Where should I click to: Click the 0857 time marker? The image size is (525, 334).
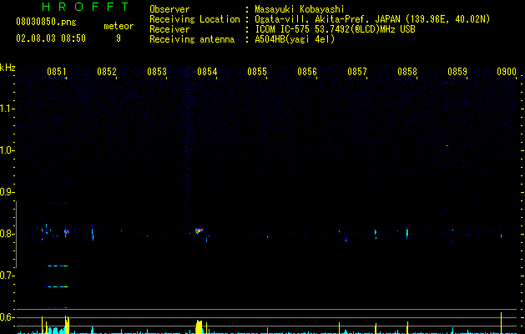coord(357,71)
